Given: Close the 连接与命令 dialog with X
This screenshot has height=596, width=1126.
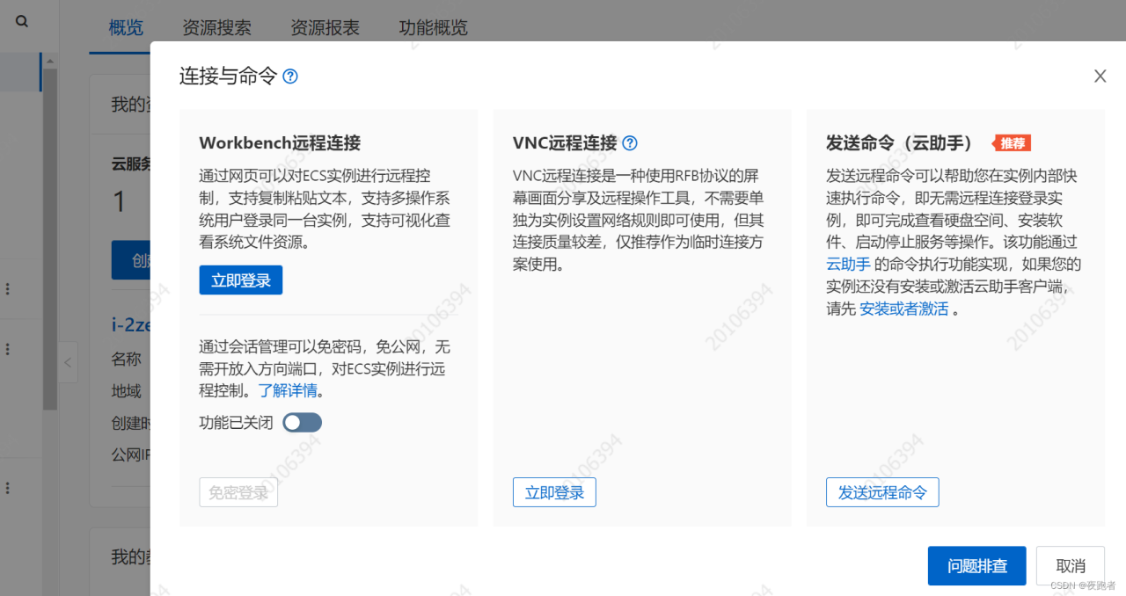Looking at the screenshot, I should 1100,76.
